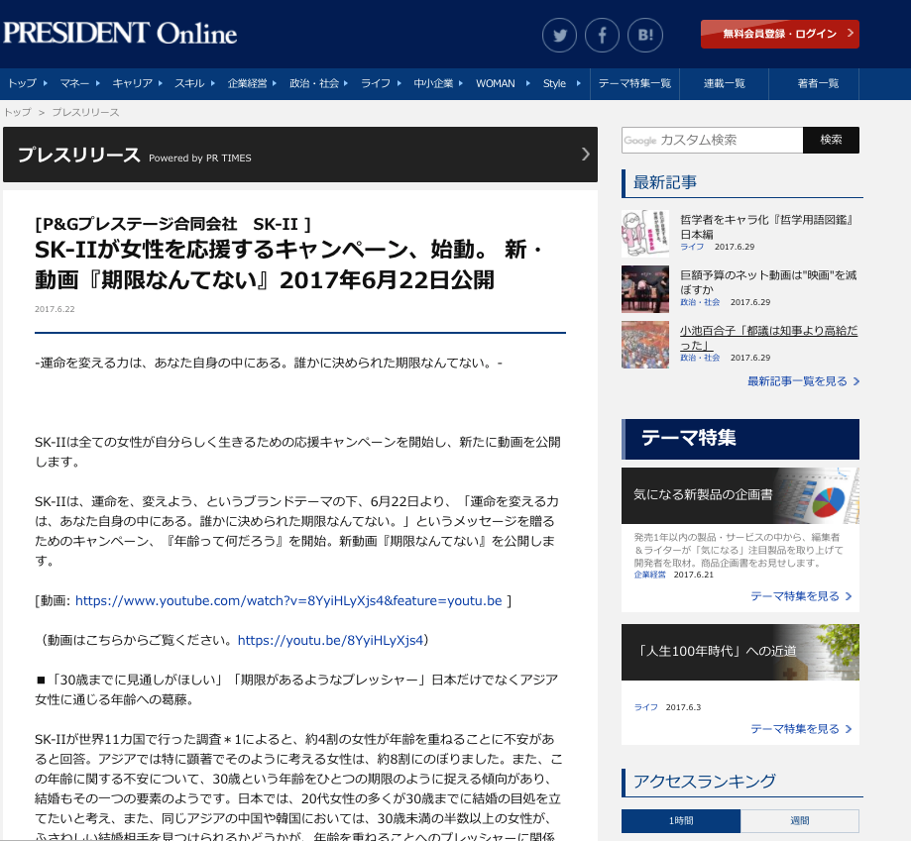This screenshot has height=841, width=911.
Task: Select the 週間 ranking tab
Action: (799, 820)
